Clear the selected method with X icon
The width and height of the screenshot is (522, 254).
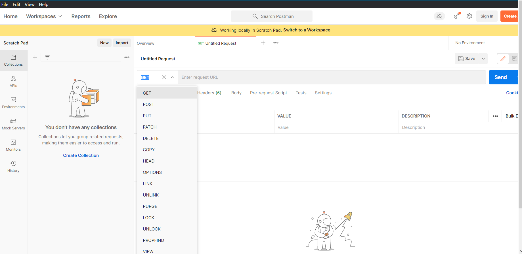pyautogui.click(x=164, y=77)
